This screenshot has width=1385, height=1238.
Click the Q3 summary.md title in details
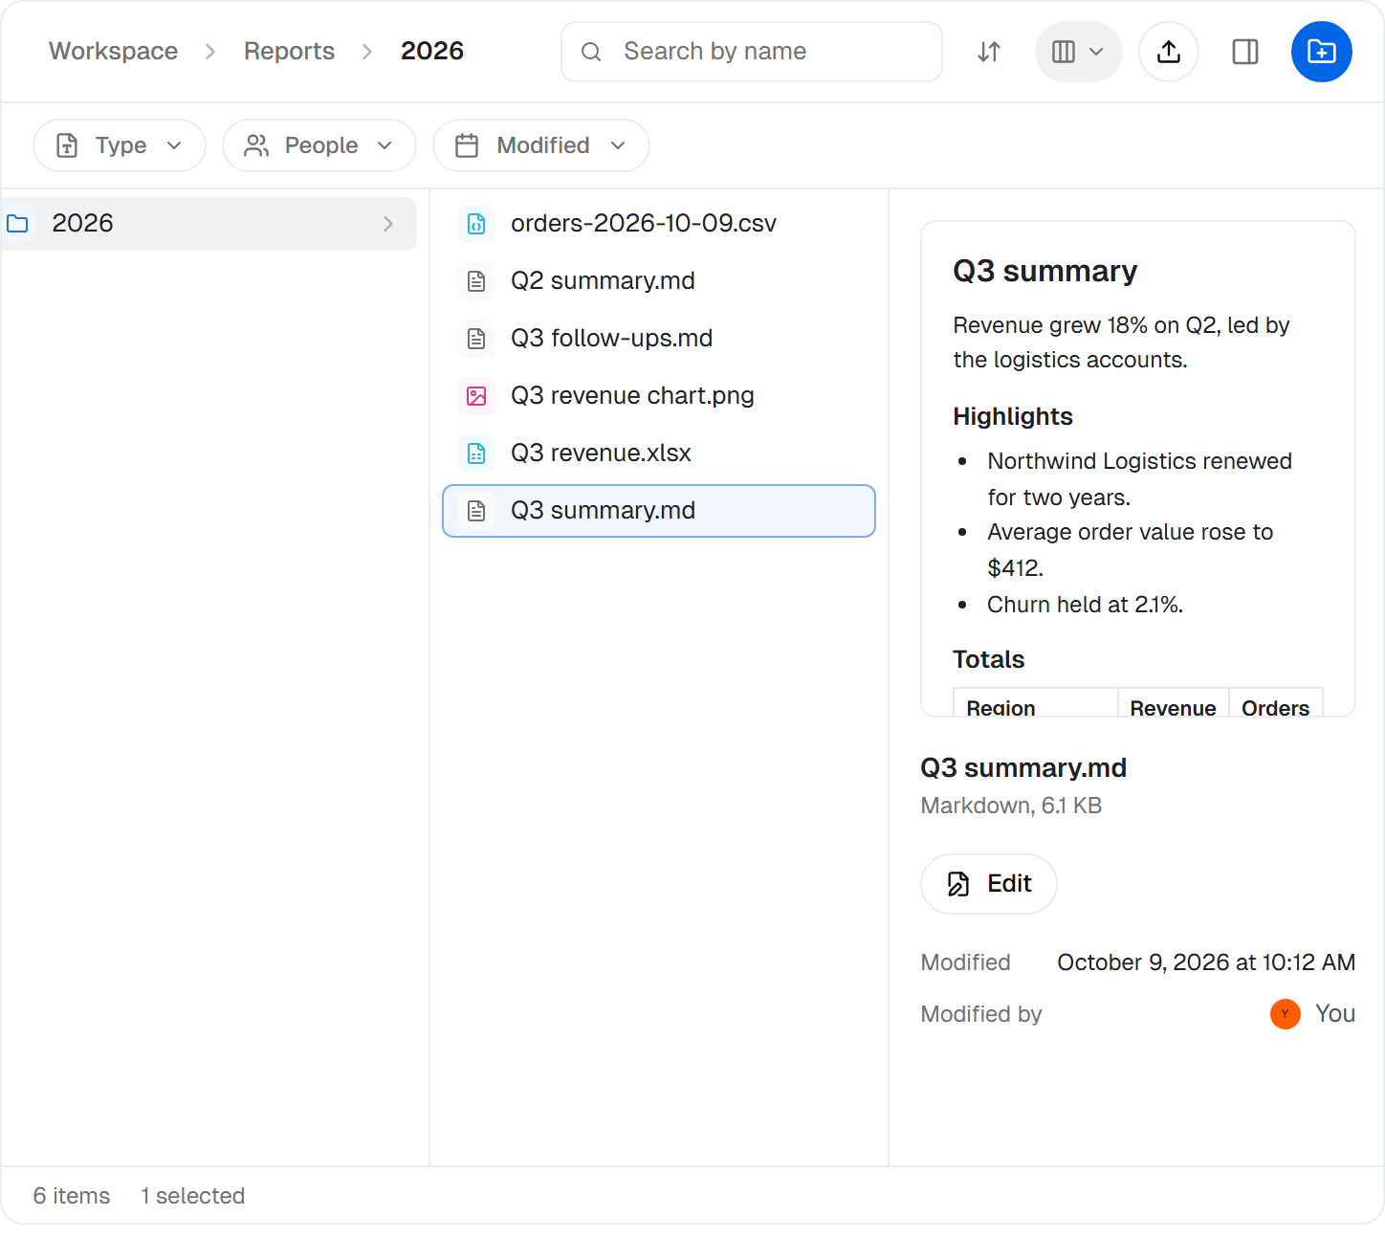(1023, 768)
